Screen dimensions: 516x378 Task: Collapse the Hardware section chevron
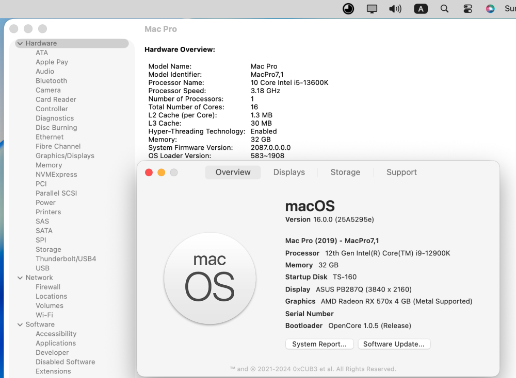click(x=20, y=43)
